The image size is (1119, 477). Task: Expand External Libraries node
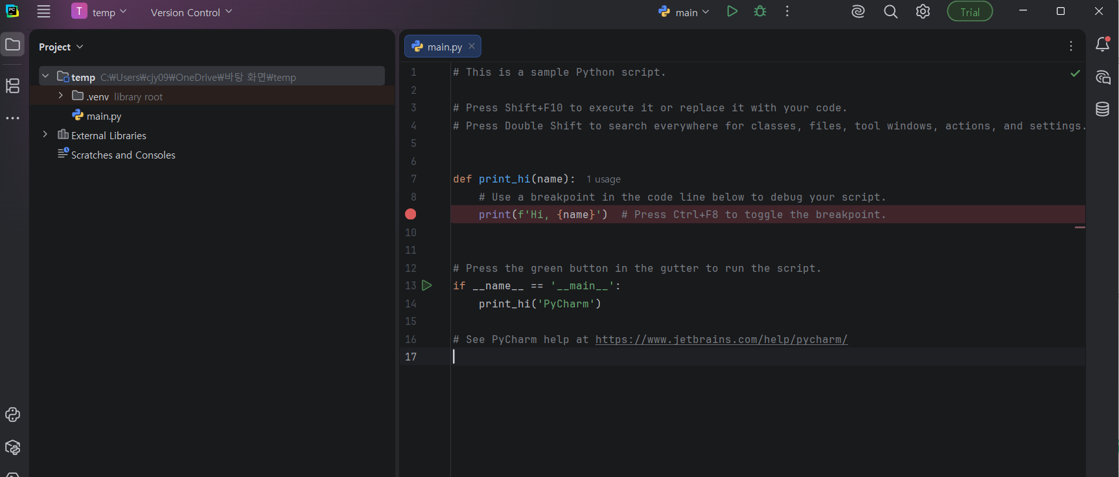tap(45, 135)
